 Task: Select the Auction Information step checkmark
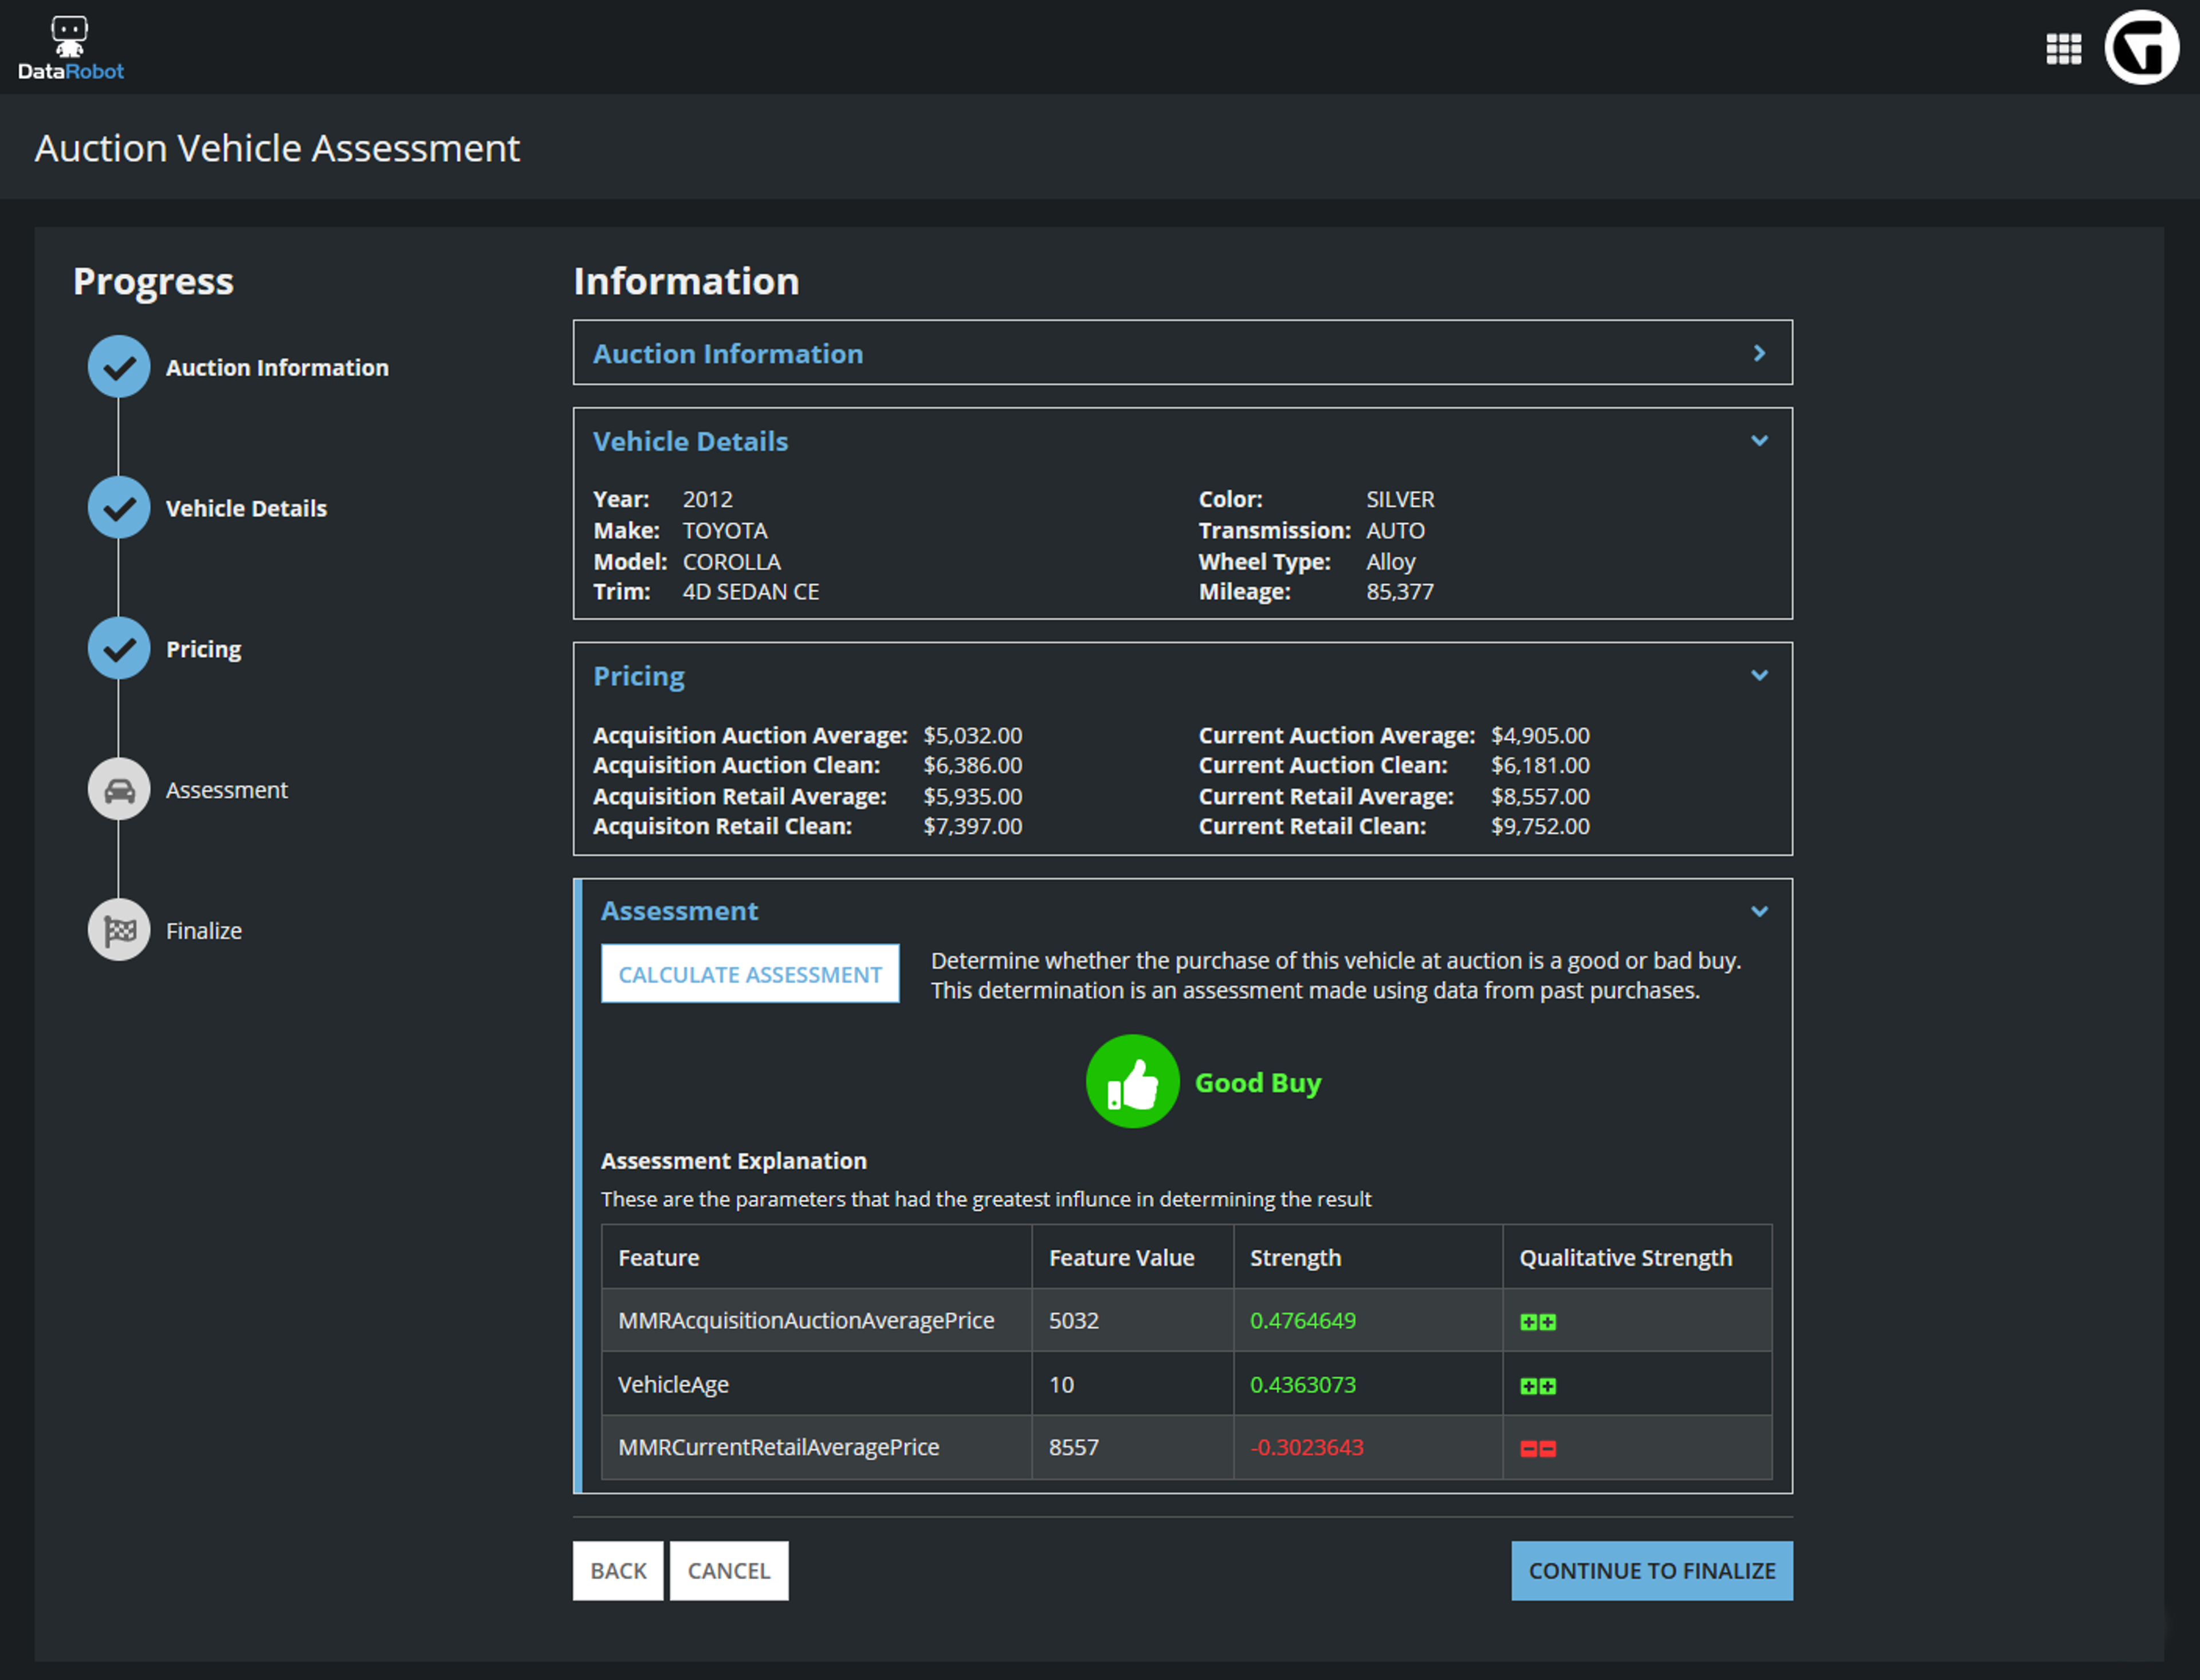(x=119, y=367)
